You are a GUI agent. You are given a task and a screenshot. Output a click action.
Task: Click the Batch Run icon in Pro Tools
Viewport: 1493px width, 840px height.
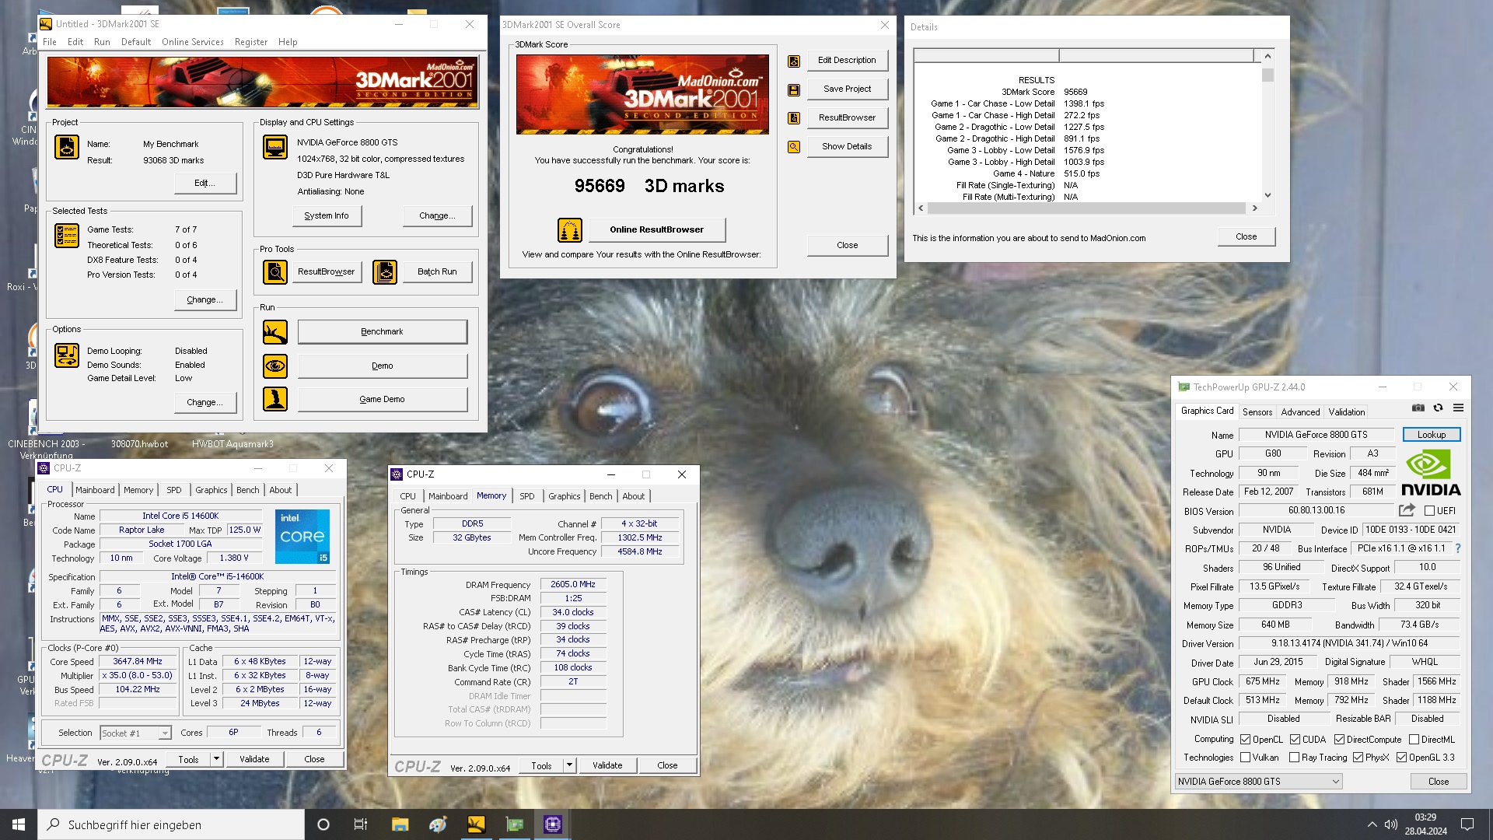pos(384,272)
